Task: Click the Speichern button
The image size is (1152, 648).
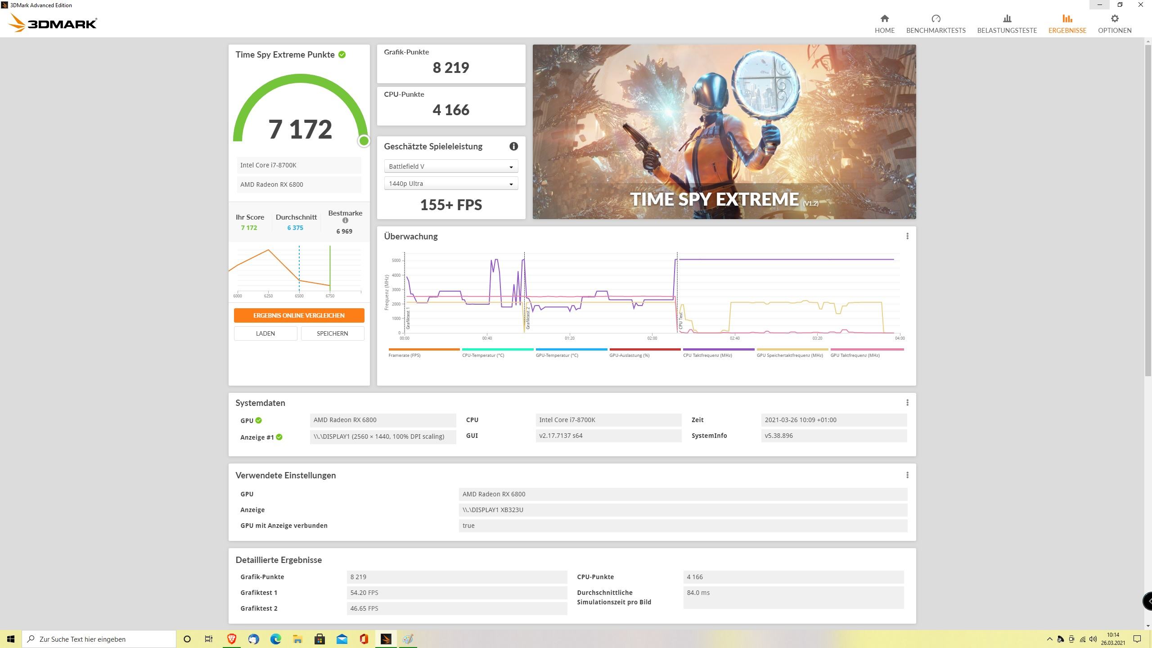Action: coord(332,333)
